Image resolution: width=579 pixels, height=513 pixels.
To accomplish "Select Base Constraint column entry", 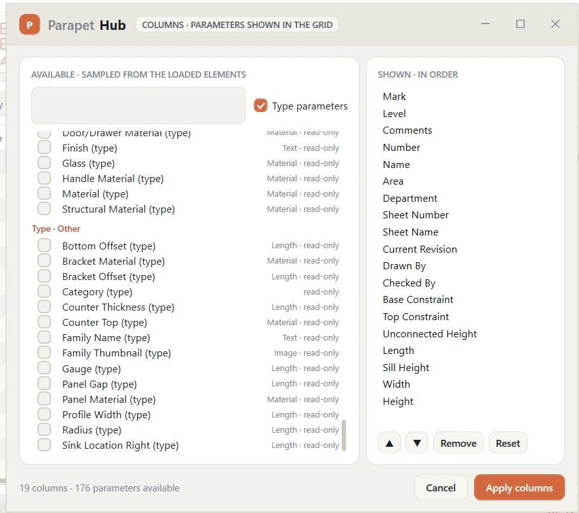I will click(x=418, y=300).
